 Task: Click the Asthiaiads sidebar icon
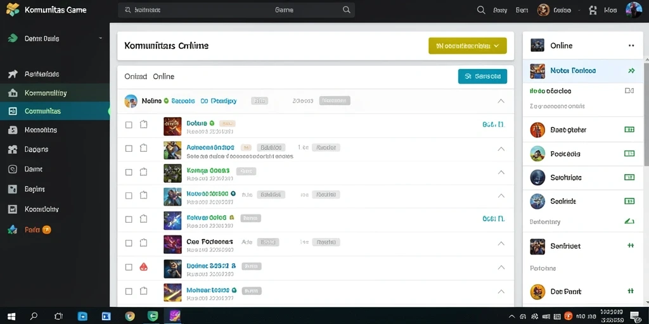click(13, 74)
